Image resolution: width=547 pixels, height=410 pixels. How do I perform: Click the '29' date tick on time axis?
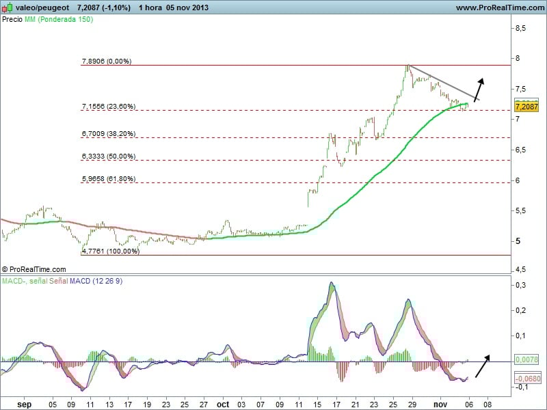coord(412,405)
